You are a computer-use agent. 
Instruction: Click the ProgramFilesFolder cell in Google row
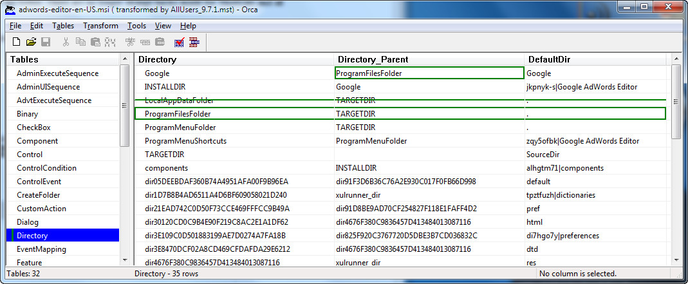pyautogui.click(x=429, y=73)
